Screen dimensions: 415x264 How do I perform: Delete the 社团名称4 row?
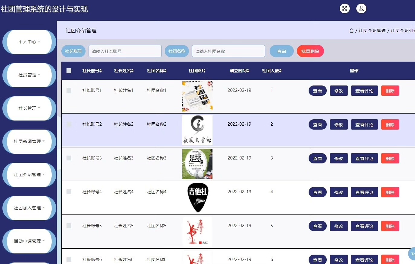[x=390, y=192]
